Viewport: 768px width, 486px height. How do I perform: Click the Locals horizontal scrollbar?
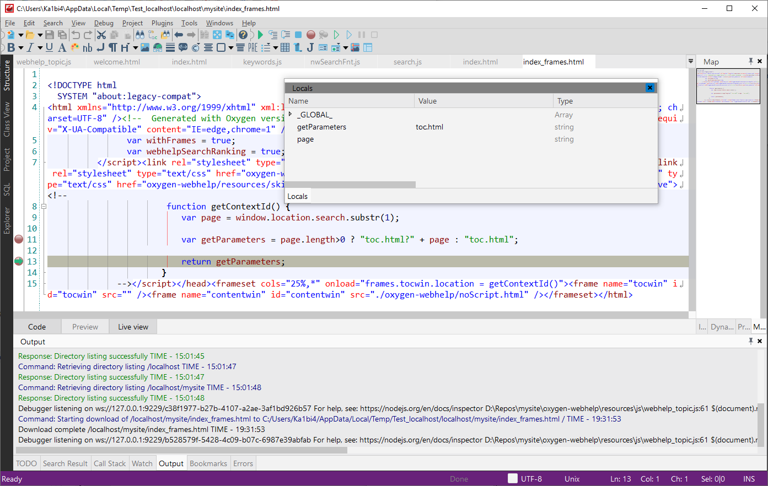point(350,185)
